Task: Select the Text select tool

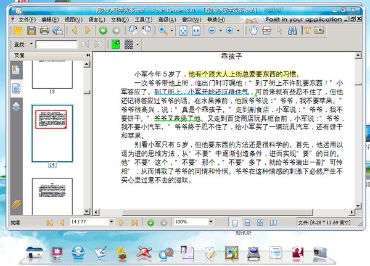Action: tap(306, 30)
